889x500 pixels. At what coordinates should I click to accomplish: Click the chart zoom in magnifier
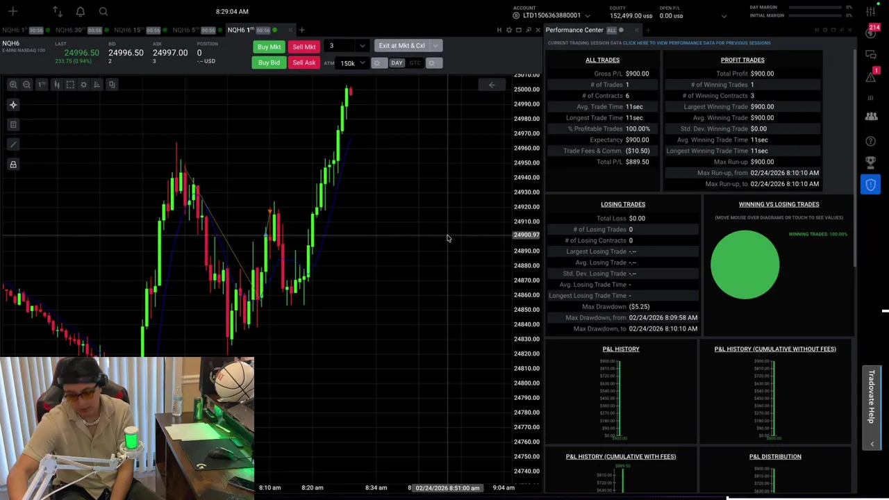pyautogui.click(x=13, y=85)
